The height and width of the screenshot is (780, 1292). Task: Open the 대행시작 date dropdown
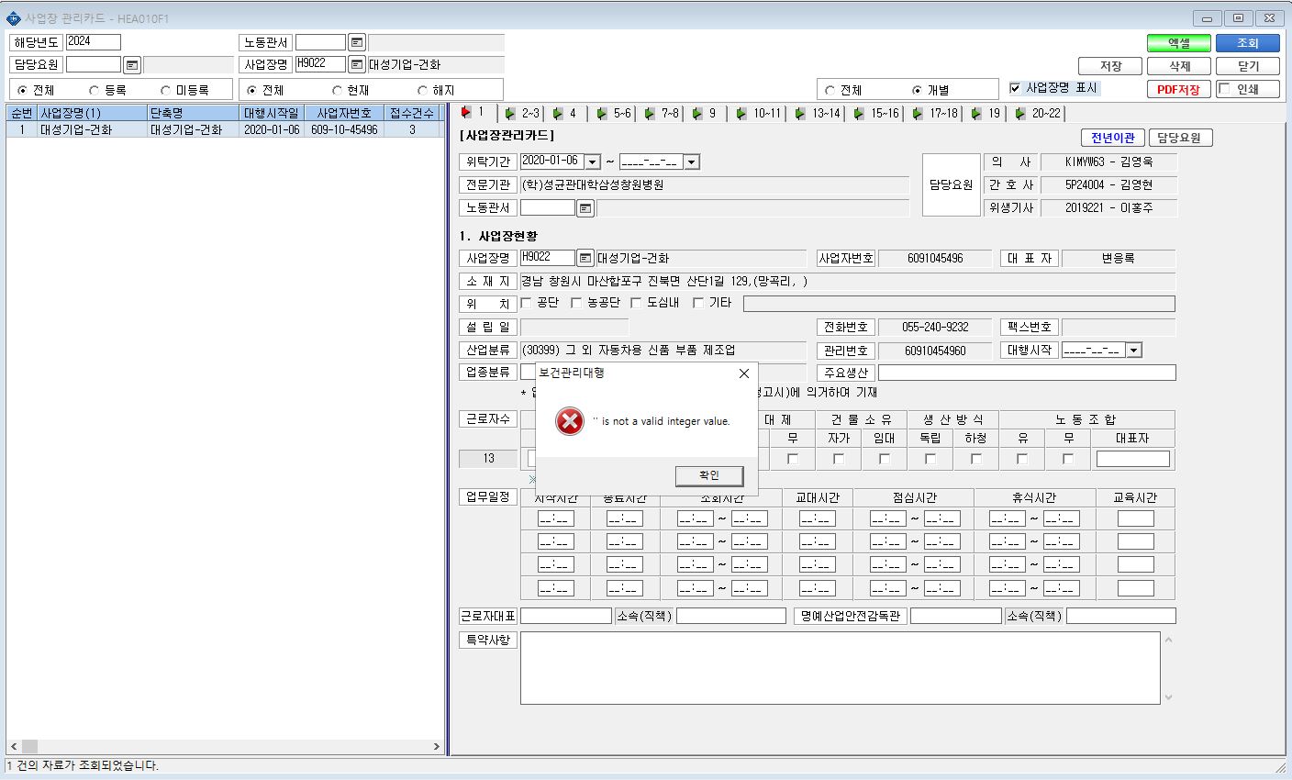coord(1134,351)
